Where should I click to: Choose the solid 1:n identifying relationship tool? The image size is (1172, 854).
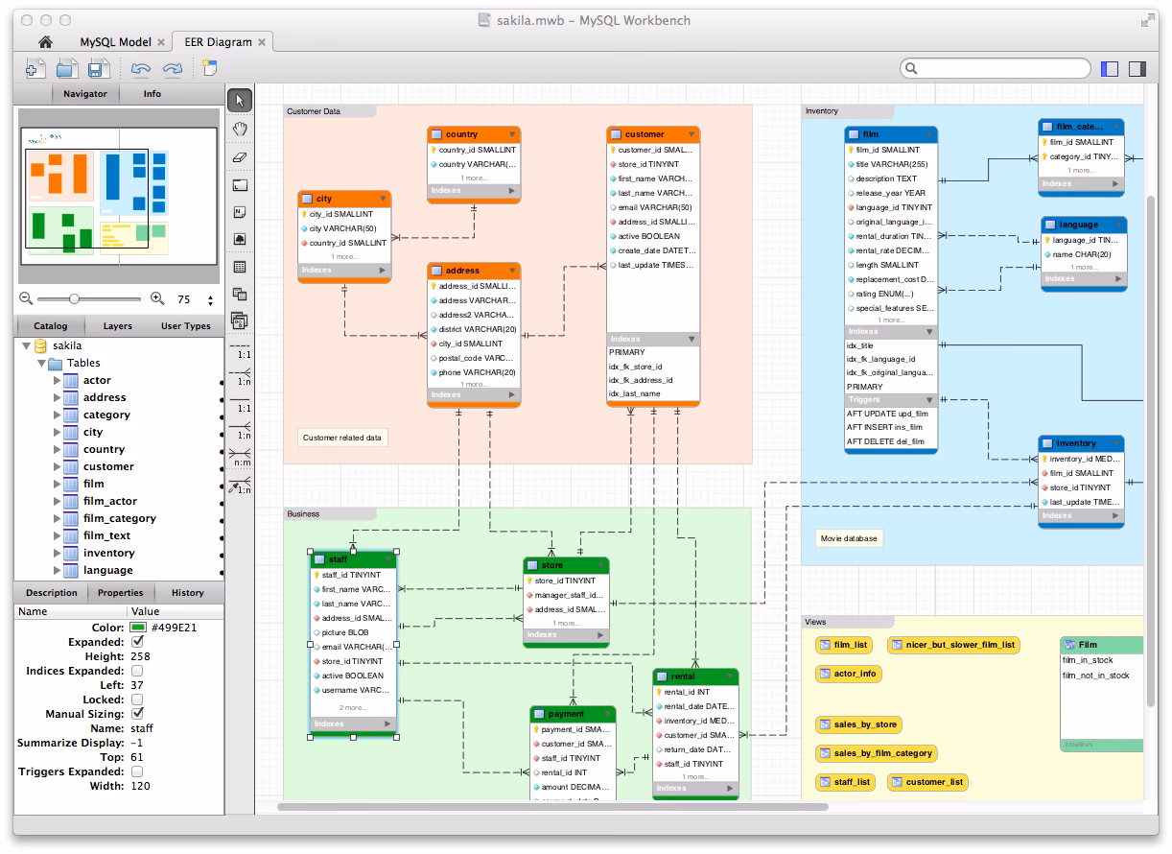(241, 431)
